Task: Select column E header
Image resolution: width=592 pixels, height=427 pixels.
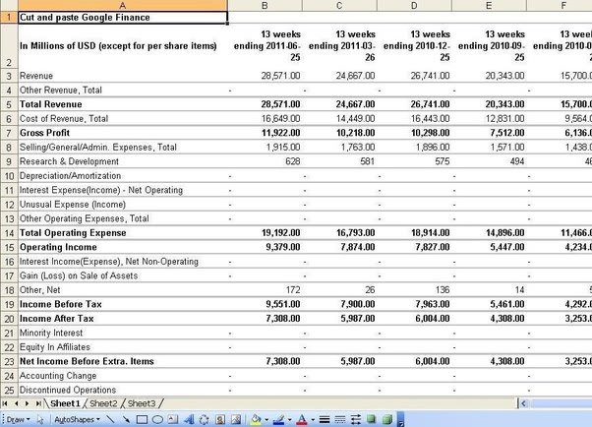Action: (x=489, y=5)
